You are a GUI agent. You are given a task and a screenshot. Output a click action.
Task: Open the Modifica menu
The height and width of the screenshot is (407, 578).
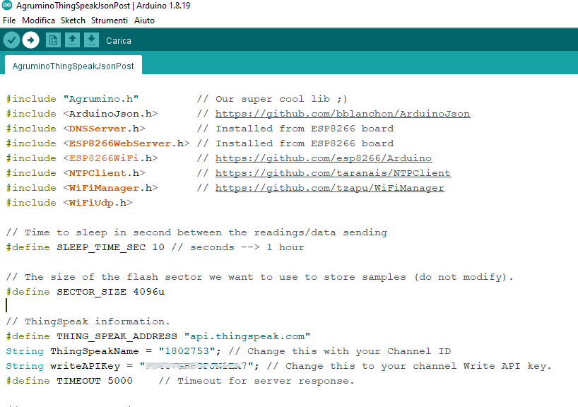click(x=38, y=20)
